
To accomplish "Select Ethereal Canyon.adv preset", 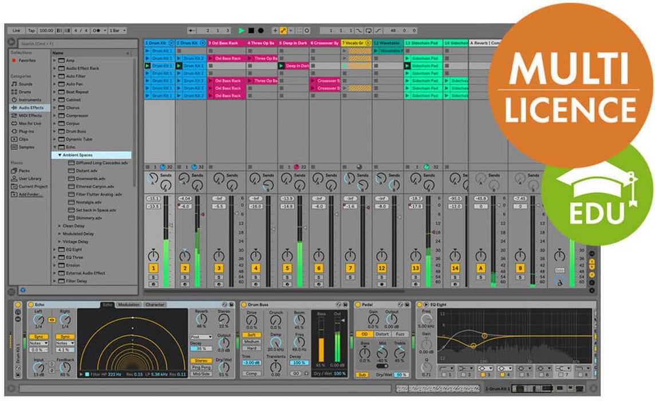I will pos(91,187).
